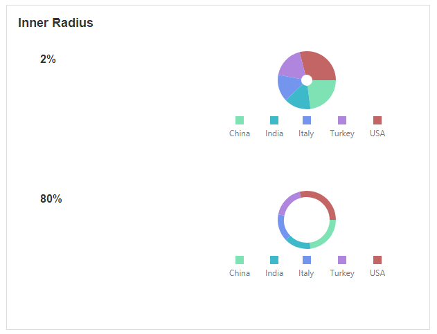Select the green China slice in the pie chart
Viewport: 437px width, 334px height.
(x=321, y=93)
